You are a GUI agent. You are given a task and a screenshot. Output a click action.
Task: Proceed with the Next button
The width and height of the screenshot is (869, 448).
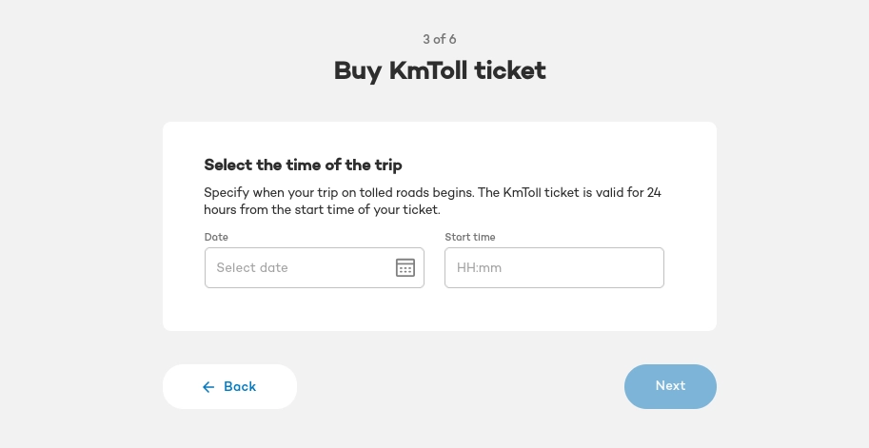pos(670,386)
